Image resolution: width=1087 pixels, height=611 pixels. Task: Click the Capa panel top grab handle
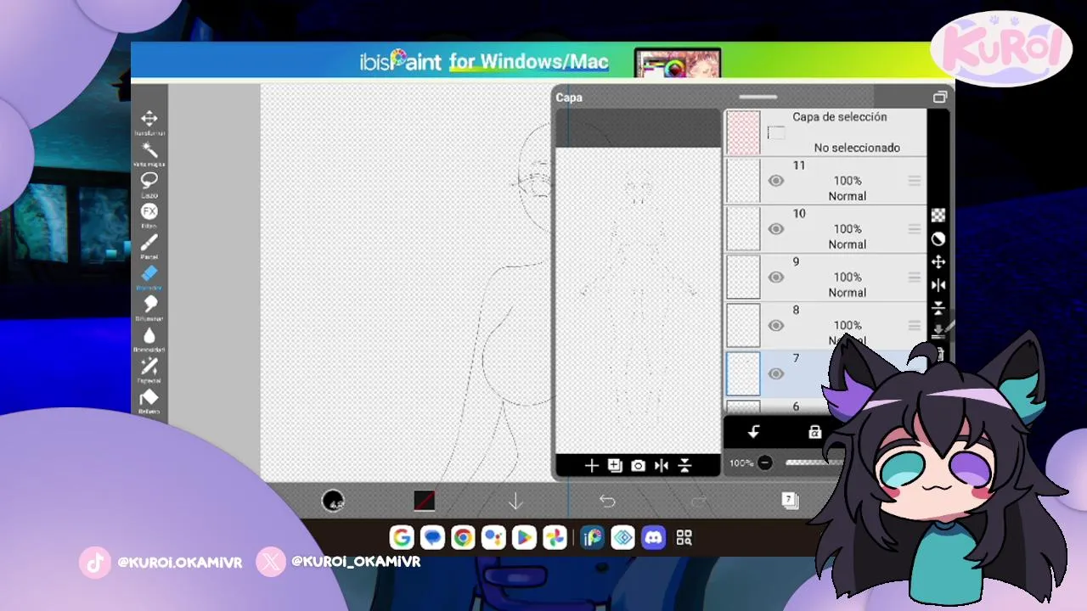(758, 97)
